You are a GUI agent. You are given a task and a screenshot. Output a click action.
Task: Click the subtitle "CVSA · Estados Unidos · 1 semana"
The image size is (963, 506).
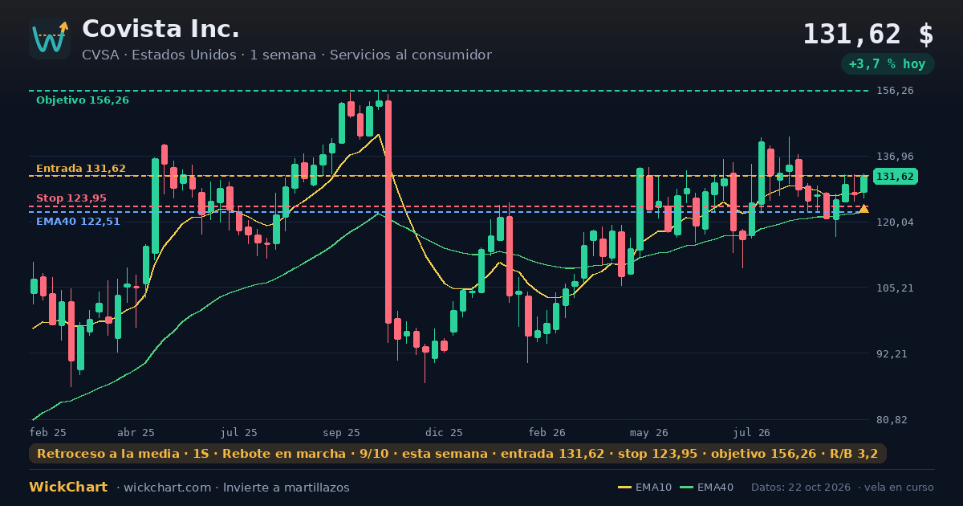coord(198,55)
